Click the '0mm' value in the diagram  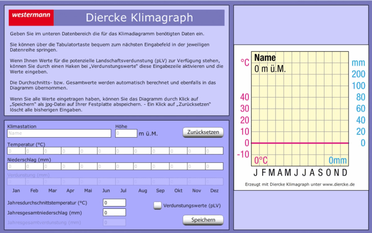pyautogui.click(x=338, y=160)
